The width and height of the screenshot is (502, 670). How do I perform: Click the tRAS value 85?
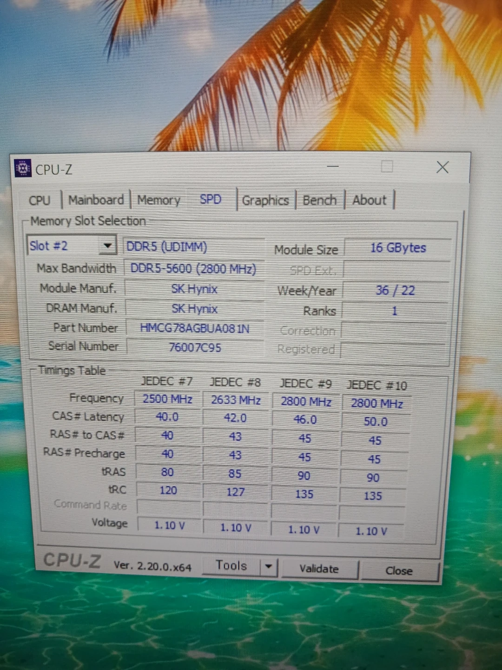pyautogui.click(x=235, y=474)
